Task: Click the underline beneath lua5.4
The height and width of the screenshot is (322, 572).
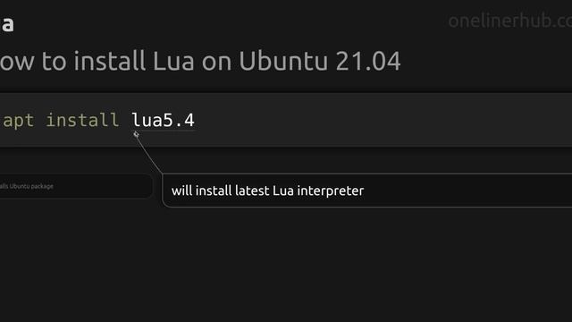Action: pos(163,130)
